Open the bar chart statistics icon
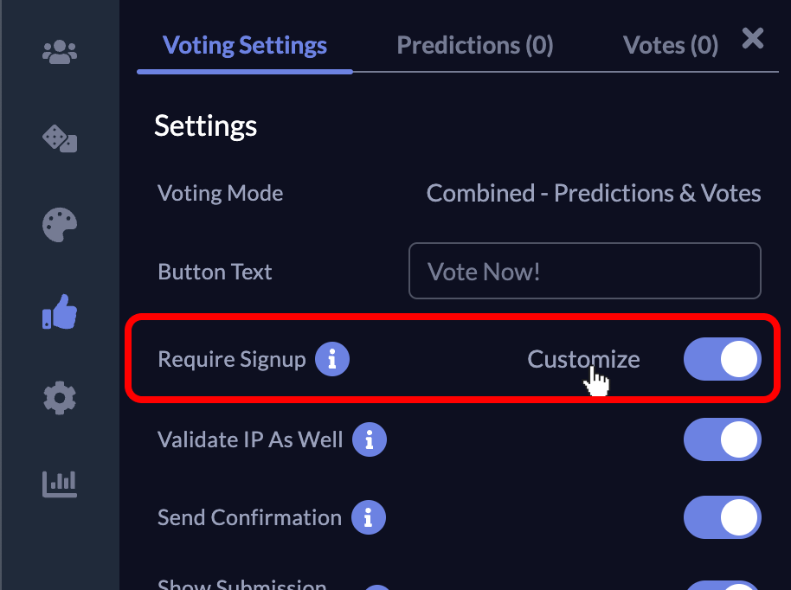Viewport: 791px width, 590px height. 60,483
